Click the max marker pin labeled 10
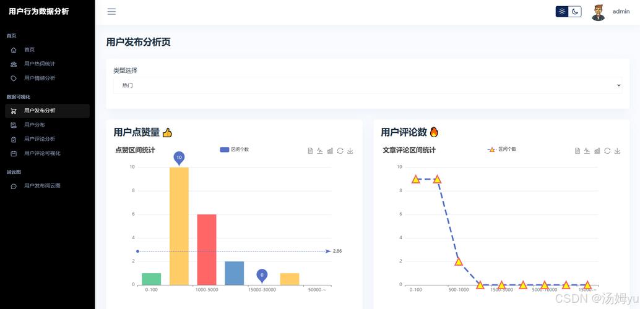Viewport: 640px width, 309px height. (x=179, y=158)
